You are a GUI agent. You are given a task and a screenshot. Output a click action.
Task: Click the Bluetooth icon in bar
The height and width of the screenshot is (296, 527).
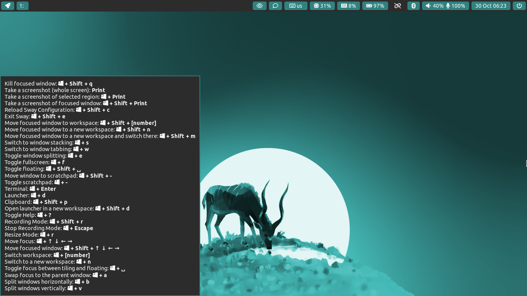point(413,6)
